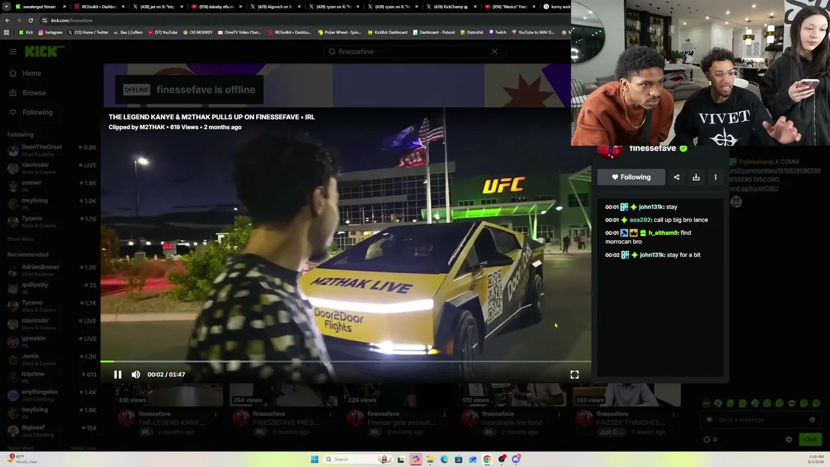
Task: Open the Windows Start menu
Action: tap(314, 459)
